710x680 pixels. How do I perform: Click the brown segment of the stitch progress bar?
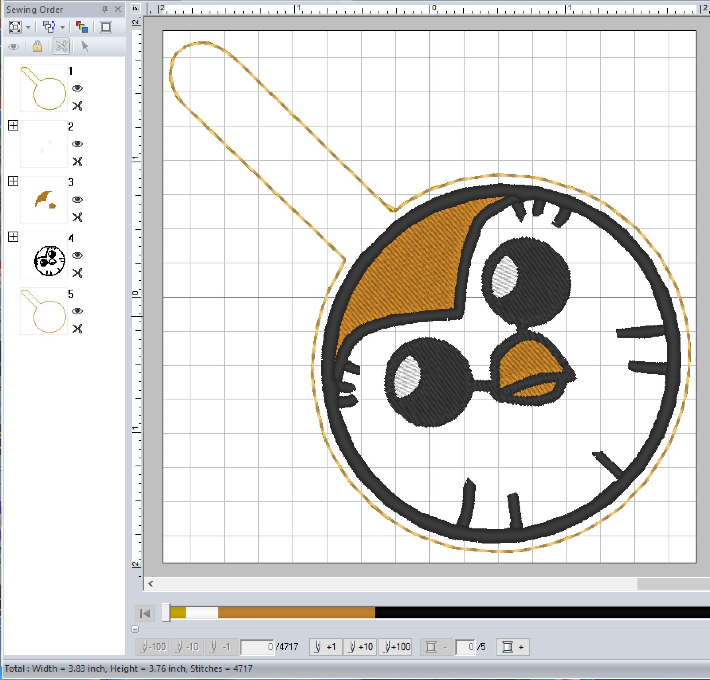click(x=296, y=613)
